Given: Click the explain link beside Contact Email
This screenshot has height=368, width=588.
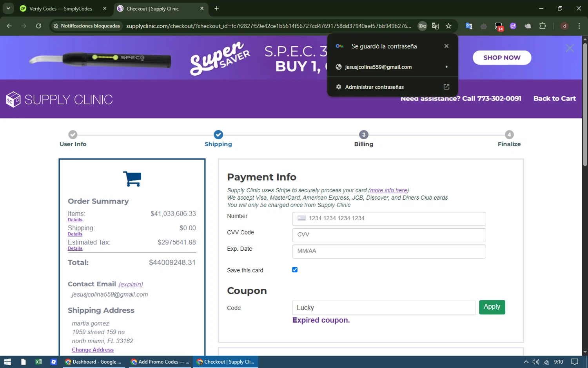Looking at the screenshot, I should (131, 284).
